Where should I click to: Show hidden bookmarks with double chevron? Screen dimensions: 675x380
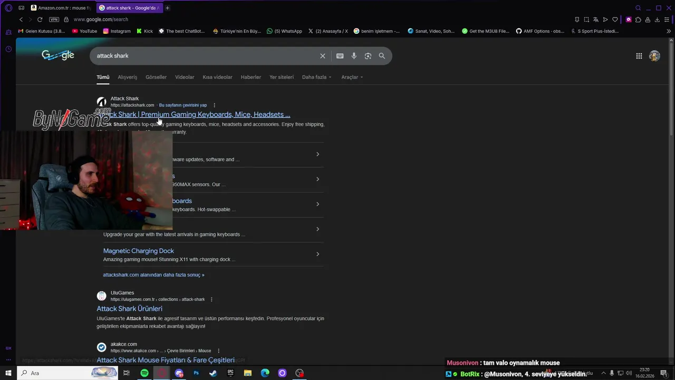[x=669, y=31]
